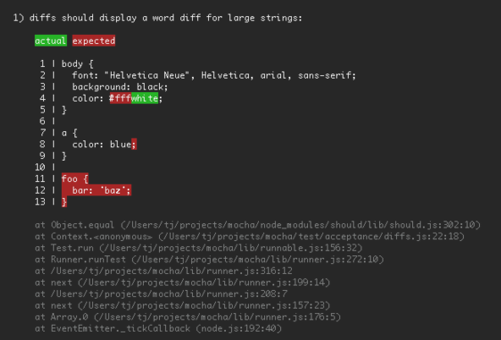Screen dimensions: 501x340
Task: Click the red "expected" legend label
Action: [94, 41]
